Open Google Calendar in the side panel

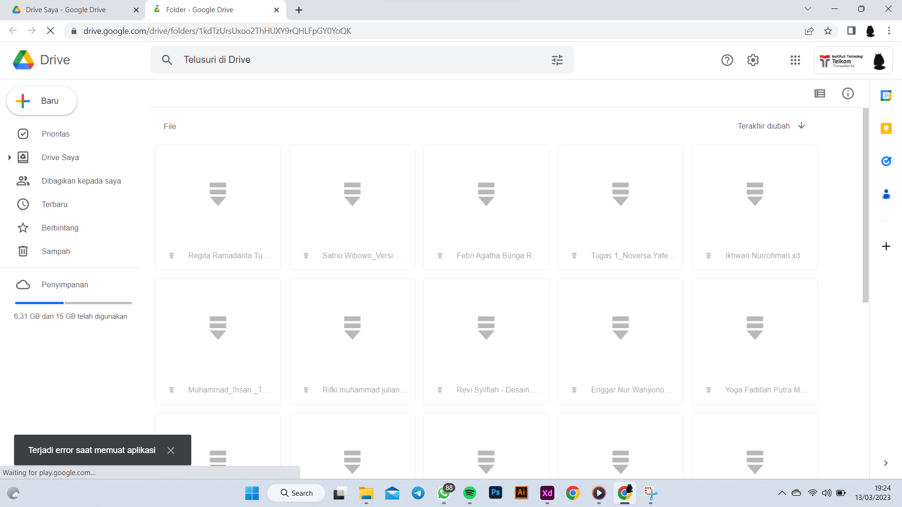(886, 95)
